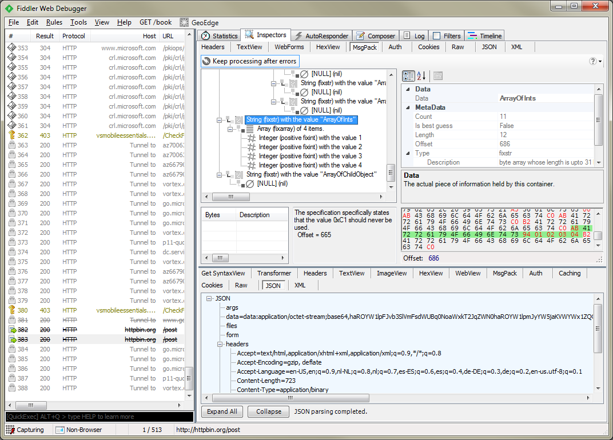Toggle Capturing in the status bar

coord(25,430)
